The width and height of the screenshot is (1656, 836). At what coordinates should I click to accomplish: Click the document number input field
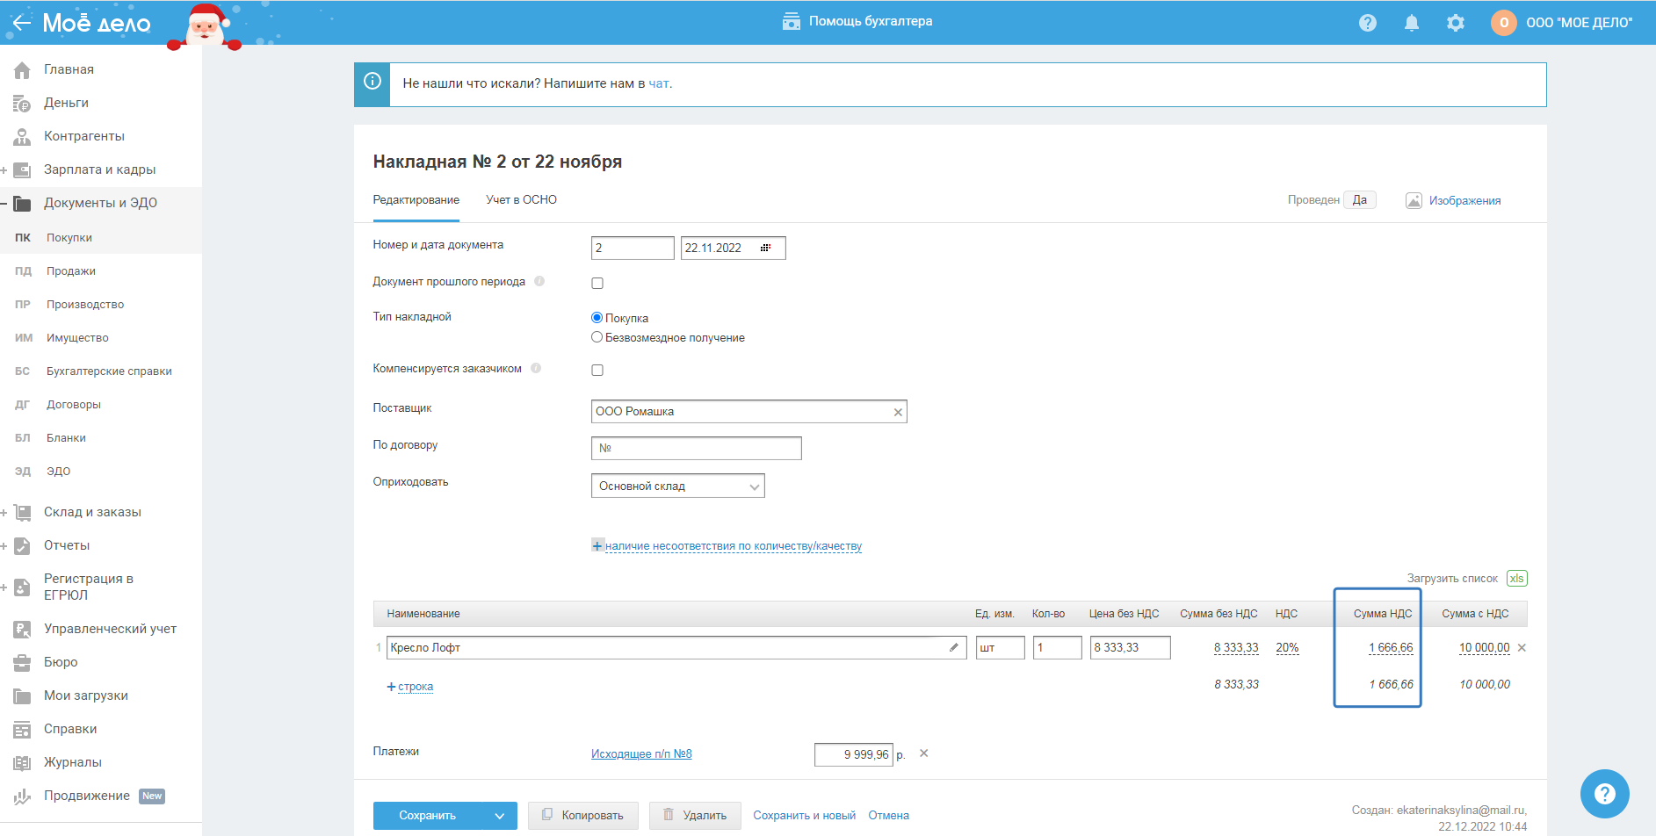tap(633, 248)
